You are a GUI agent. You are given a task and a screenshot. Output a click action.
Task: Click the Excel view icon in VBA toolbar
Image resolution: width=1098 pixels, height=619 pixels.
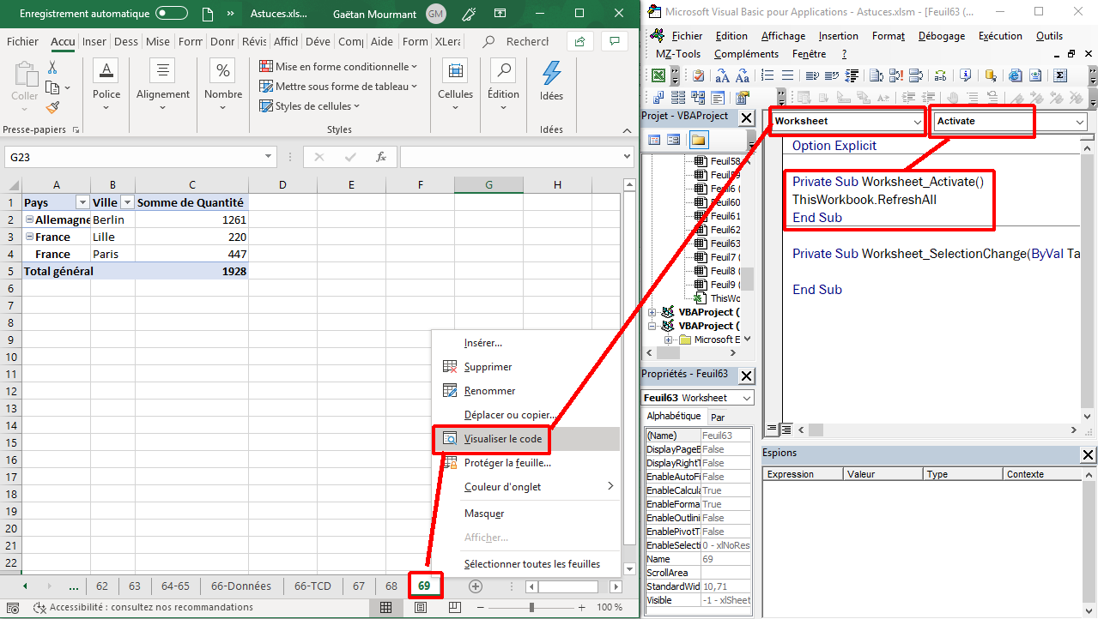click(x=658, y=75)
